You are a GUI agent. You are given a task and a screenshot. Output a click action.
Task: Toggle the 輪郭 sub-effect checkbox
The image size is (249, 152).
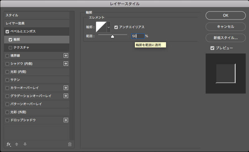click(x=11, y=40)
